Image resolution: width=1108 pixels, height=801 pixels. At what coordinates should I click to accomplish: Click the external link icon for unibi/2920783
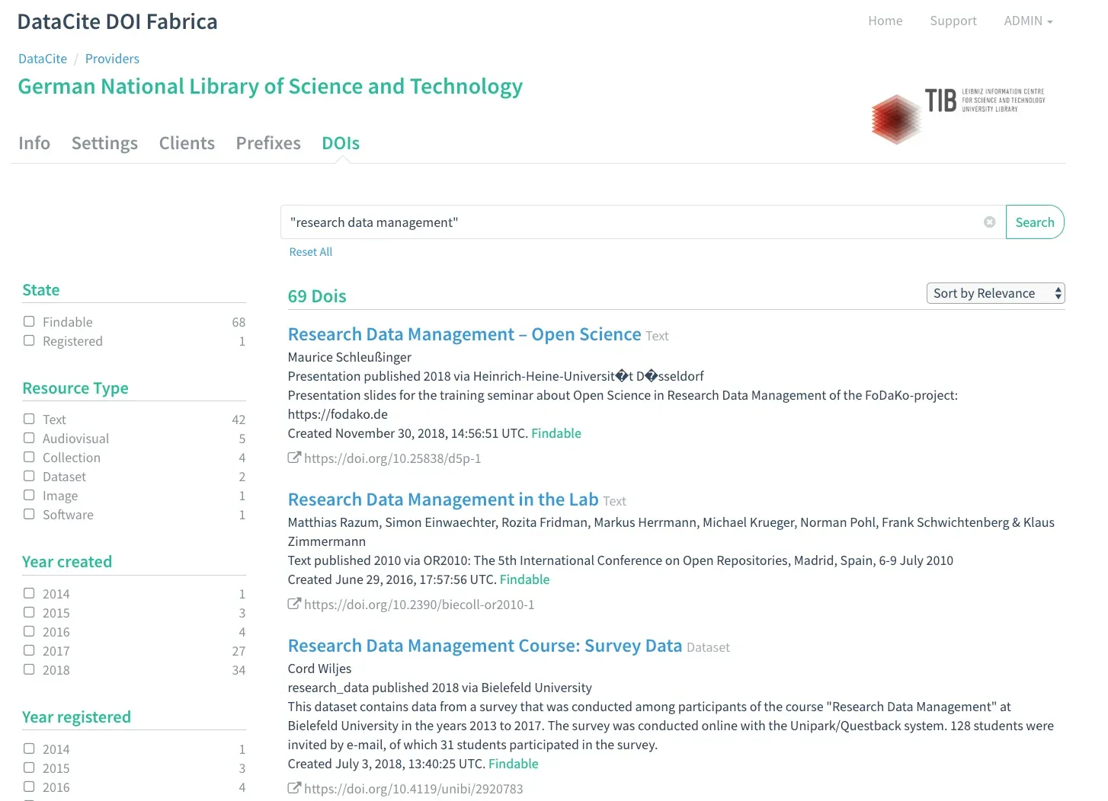pyautogui.click(x=294, y=788)
